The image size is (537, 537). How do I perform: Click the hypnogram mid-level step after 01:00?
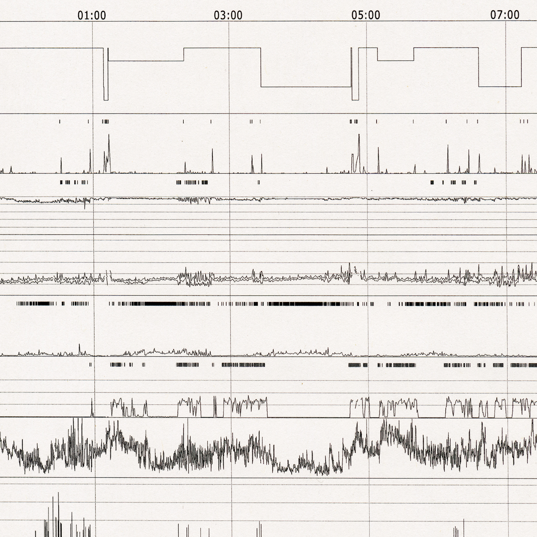click(x=146, y=61)
